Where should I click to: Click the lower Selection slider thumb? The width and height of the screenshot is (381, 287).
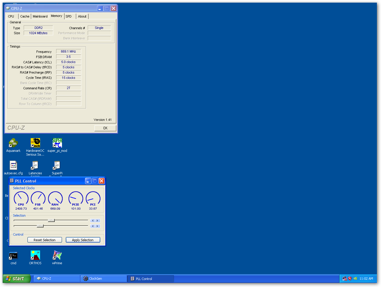(40, 226)
